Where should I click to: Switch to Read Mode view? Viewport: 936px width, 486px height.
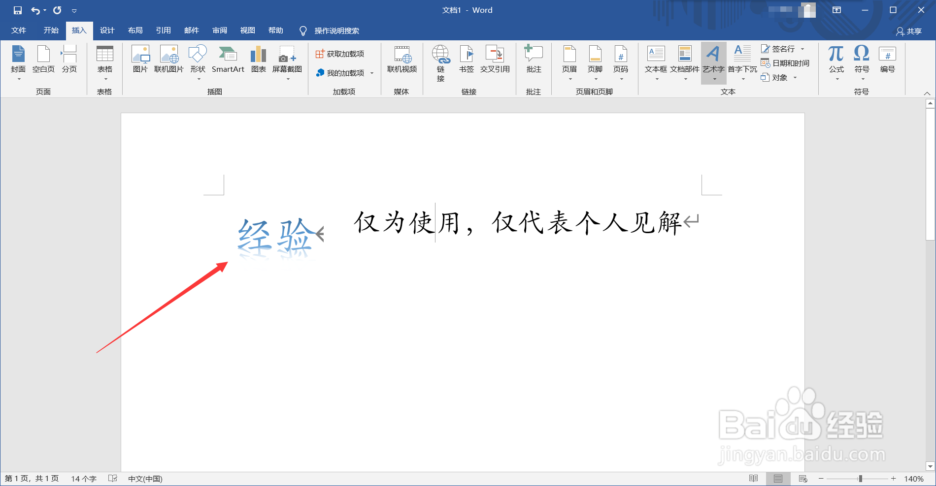(x=753, y=479)
